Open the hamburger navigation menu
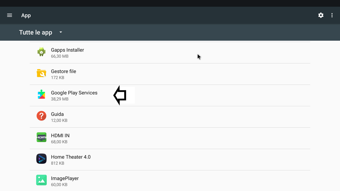Image resolution: width=340 pixels, height=191 pixels. [10, 15]
